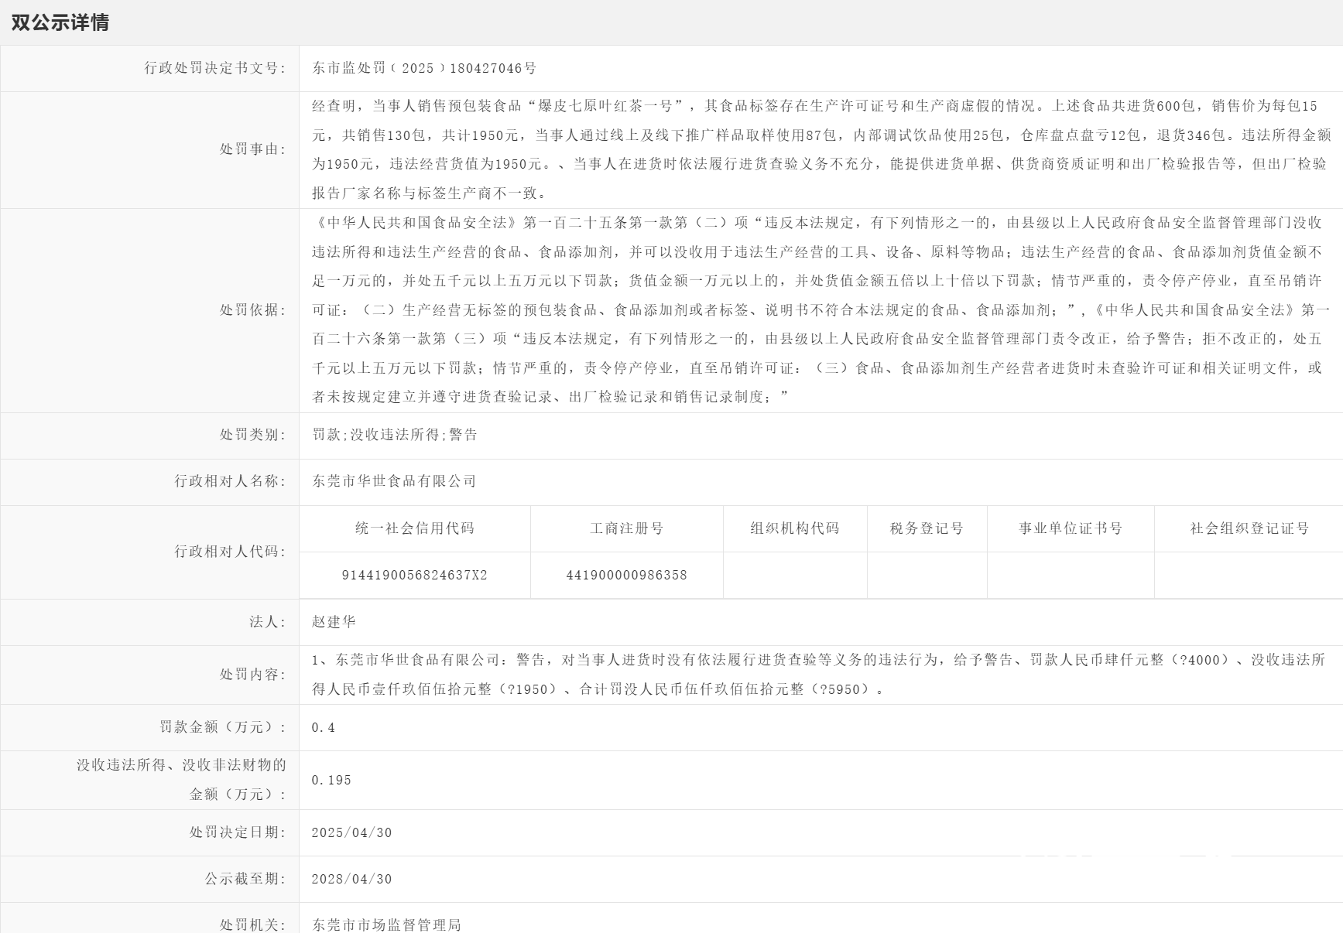Click the 行政相对人代码 label
1343x933 pixels.
230,552
